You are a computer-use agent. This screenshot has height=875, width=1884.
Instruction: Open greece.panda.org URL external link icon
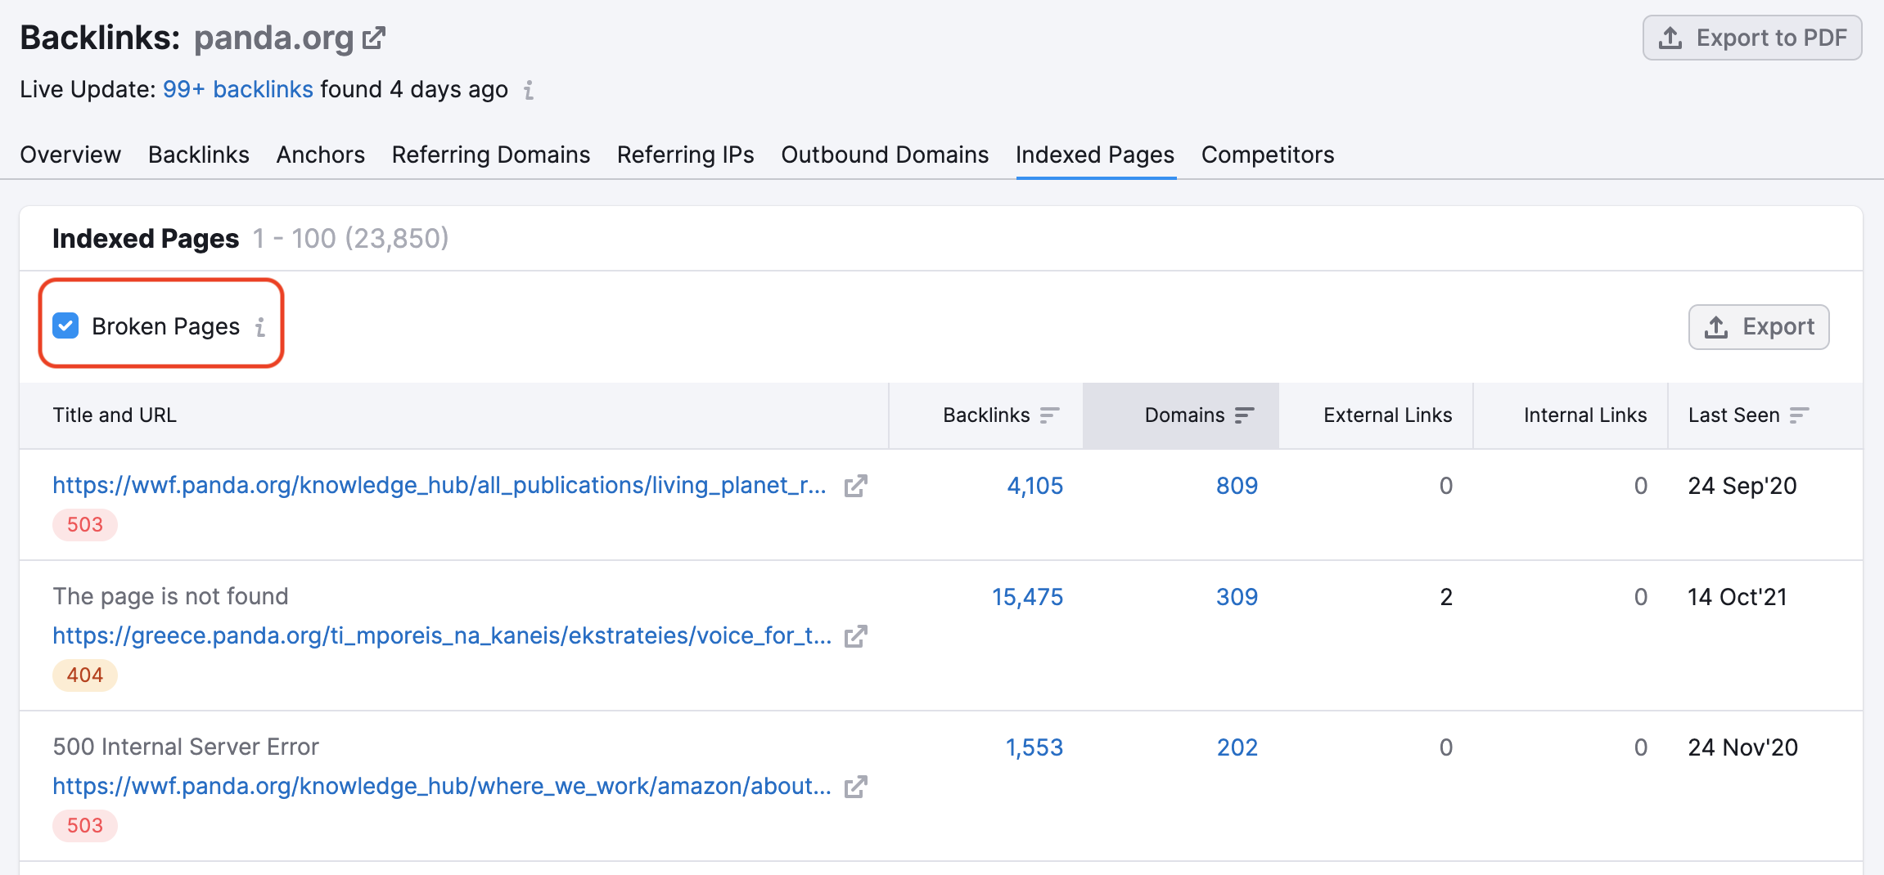tap(855, 636)
